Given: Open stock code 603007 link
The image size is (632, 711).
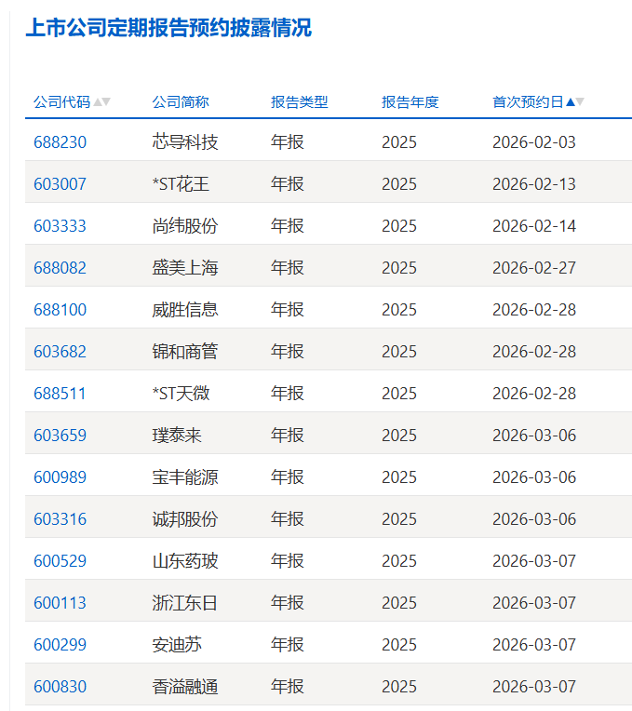Looking at the screenshot, I should click(x=60, y=184).
